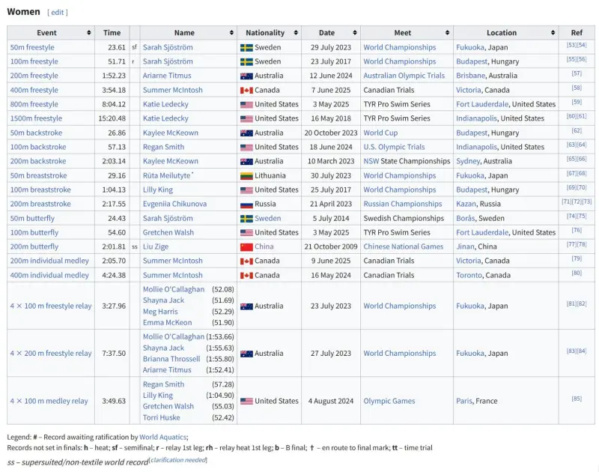599x472 pixels.
Task: Click the Time column header
Action: 112,33
